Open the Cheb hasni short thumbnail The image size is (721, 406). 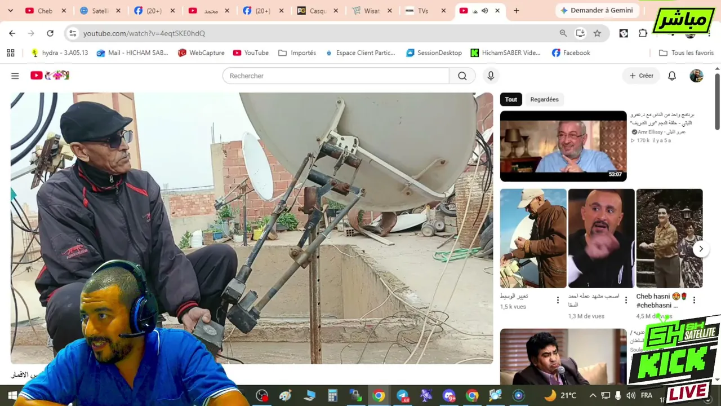click(x=669, y=239)
